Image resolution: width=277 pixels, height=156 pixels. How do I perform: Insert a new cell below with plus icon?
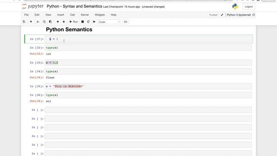click(x=31, y=22)
